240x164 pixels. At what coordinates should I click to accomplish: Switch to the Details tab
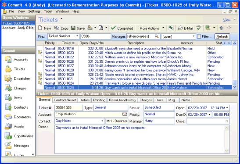coord(85,100)
